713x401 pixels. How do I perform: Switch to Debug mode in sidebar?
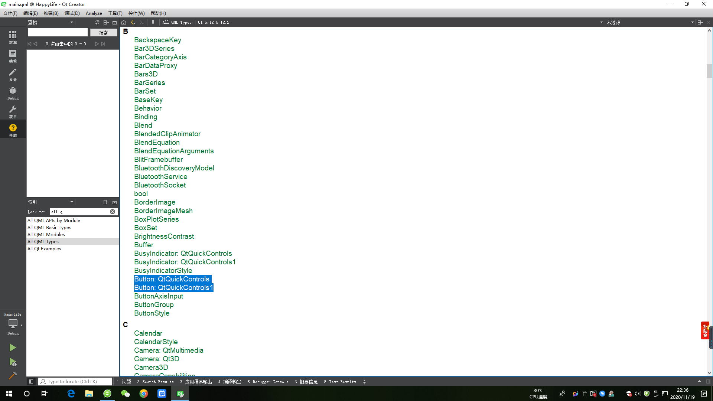13,92
